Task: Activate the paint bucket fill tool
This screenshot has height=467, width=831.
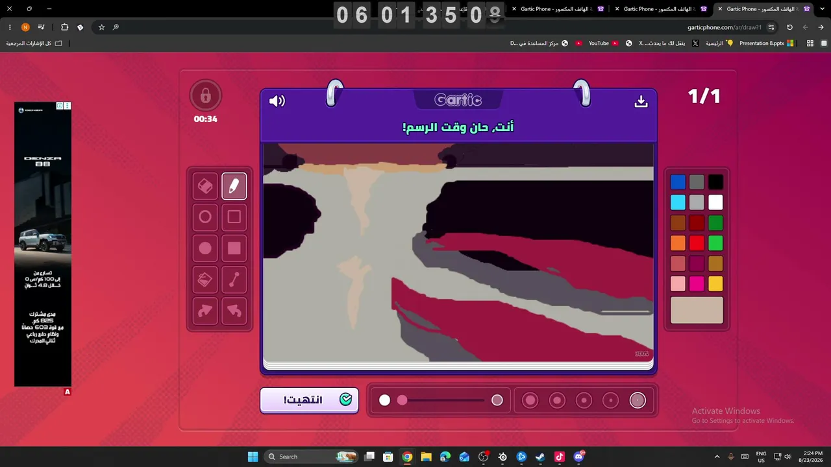Action: point(205,280)
